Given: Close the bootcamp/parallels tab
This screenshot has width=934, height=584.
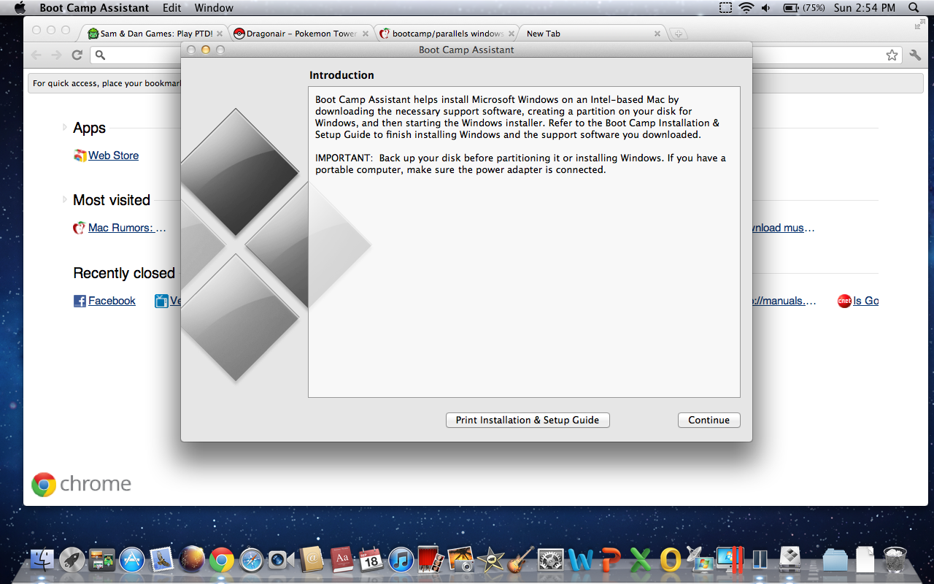Looking at the screenshot, I should (x=511, y=34).
